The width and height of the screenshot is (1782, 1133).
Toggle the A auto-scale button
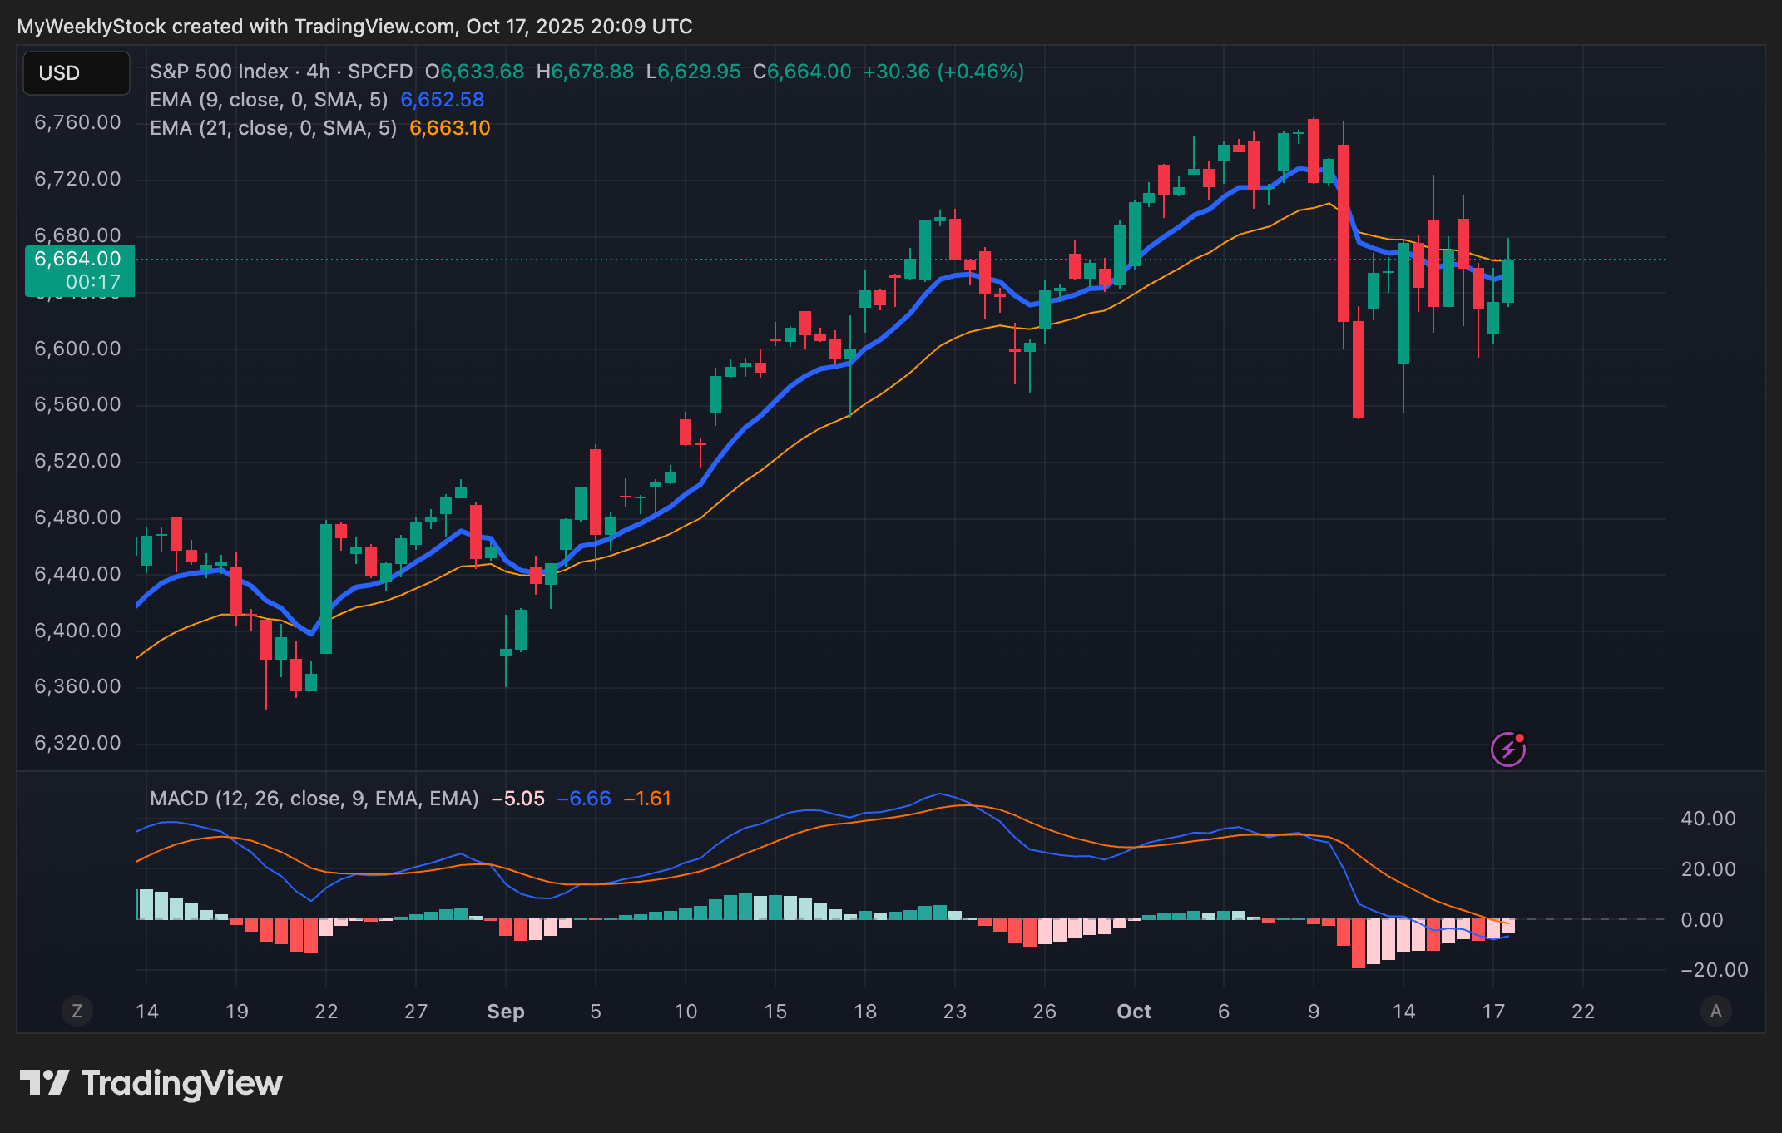(1715, 1011)
